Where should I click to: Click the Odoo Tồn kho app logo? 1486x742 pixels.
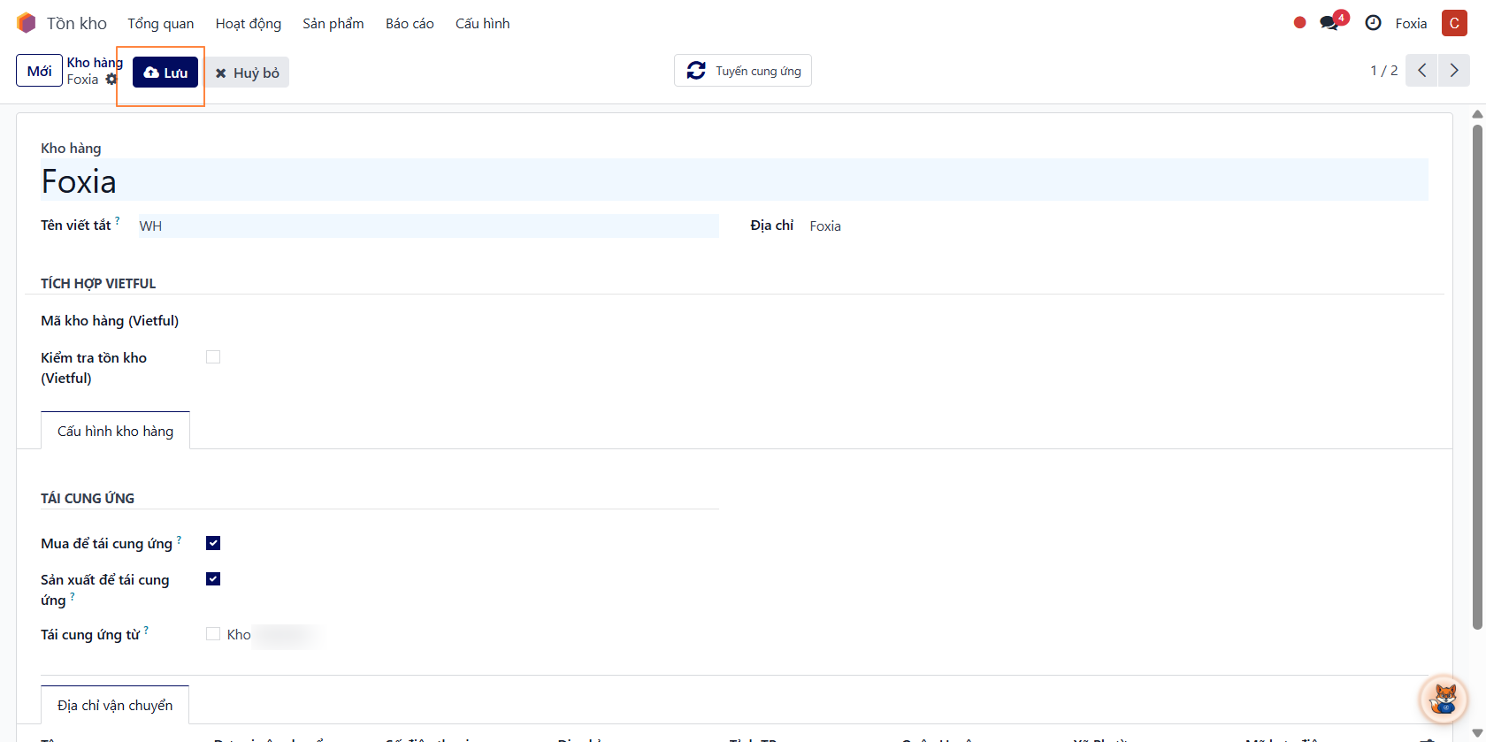(27, 23)
